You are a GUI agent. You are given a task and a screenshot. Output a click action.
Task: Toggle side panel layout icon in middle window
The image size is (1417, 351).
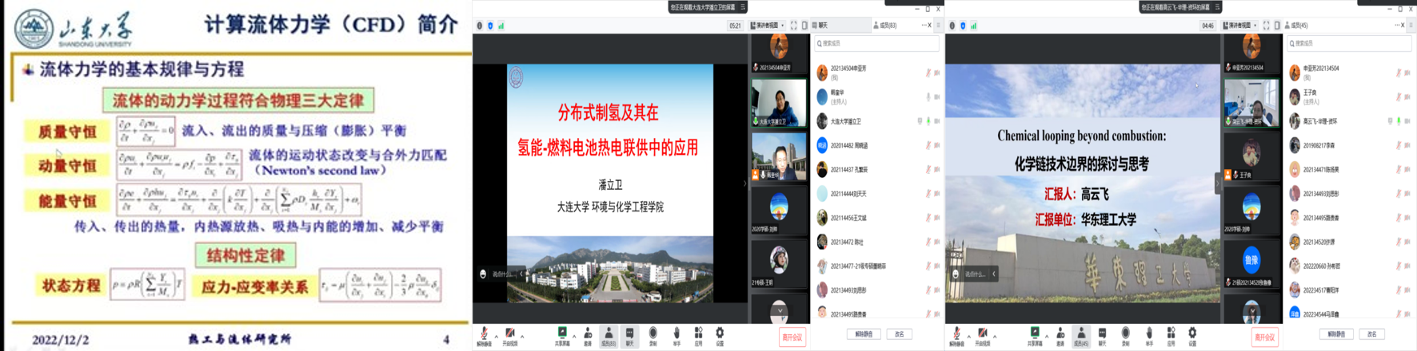point(804,26)
